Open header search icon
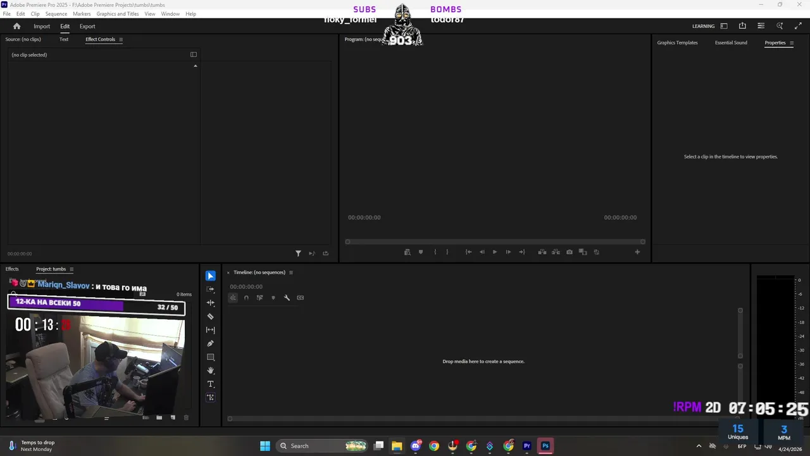 (780, 26)
